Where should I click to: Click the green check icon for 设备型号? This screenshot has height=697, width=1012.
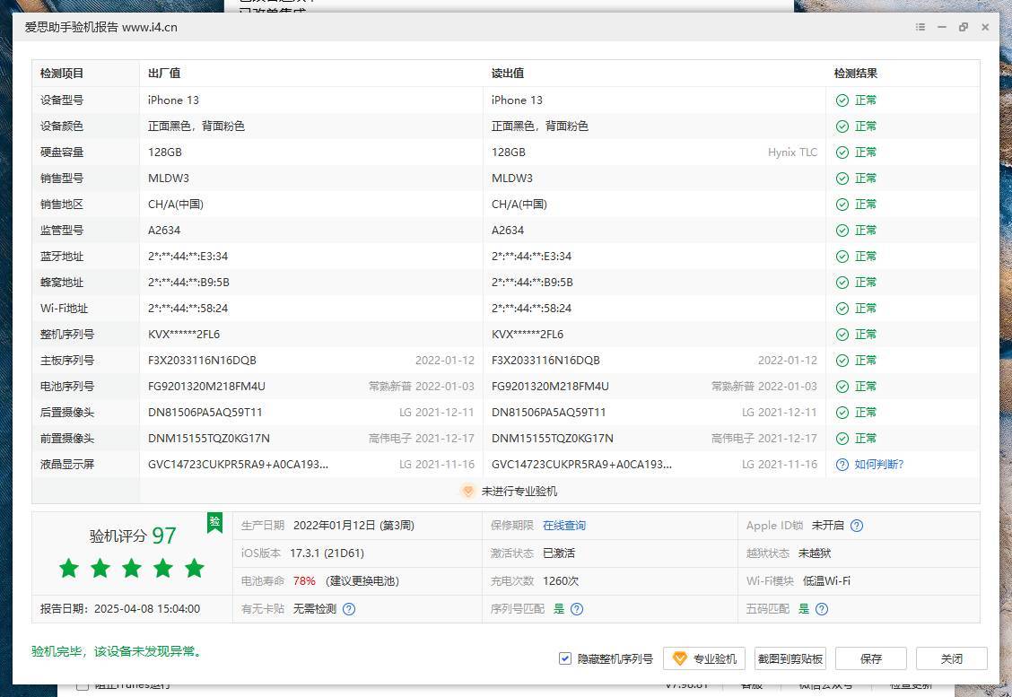(x=842, y=100)
